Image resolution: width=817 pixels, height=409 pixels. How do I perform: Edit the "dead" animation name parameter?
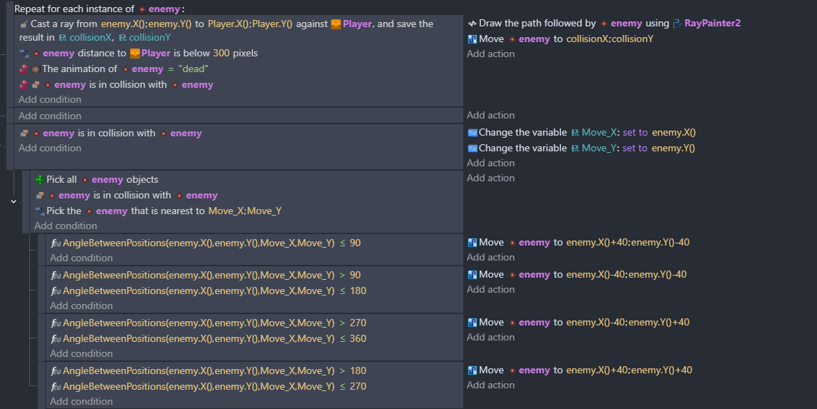pyautogui.click(x=193, y=69)
